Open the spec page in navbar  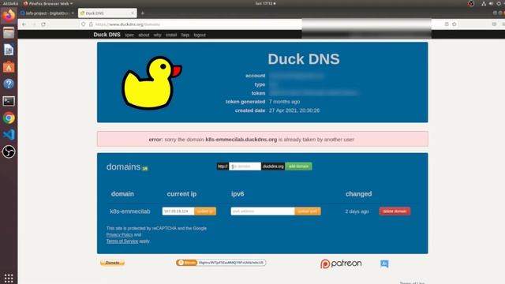point(129,35)
